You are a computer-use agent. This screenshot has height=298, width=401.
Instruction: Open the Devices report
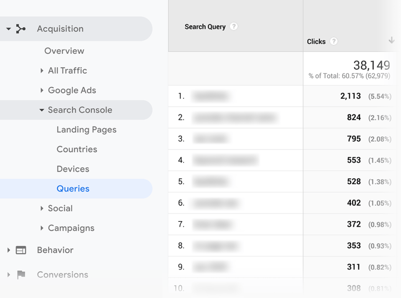pos(73,169)
